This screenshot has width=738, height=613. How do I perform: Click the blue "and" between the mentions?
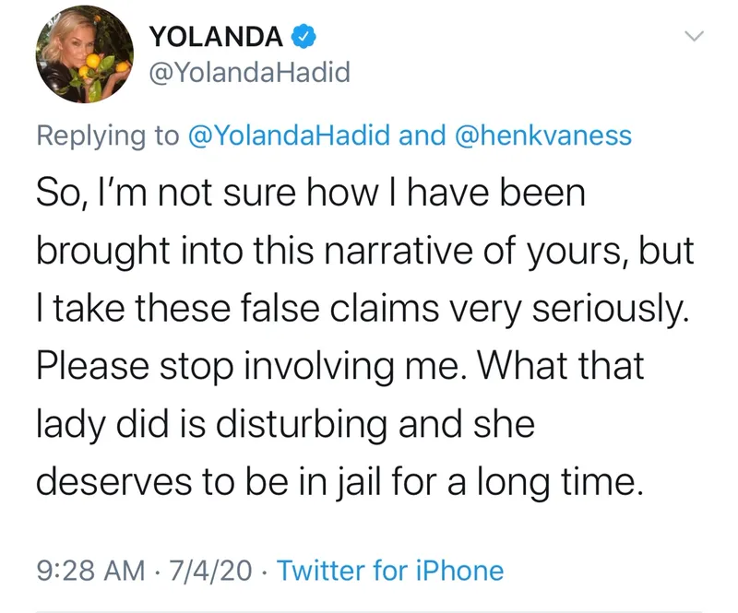coord(423,136)
